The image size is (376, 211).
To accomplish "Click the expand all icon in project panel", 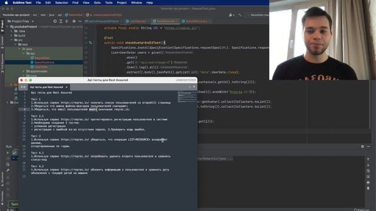I will tap(61, 21).
